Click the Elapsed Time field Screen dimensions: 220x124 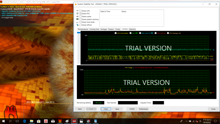click(158, 103)
